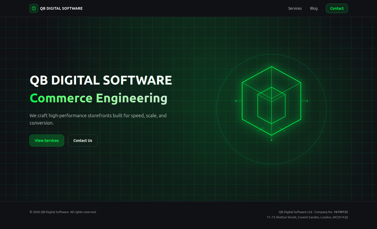Viewport: 377px width, 229px height.
Task: Click the storefronts description paragraph
Action: point(98,119)
